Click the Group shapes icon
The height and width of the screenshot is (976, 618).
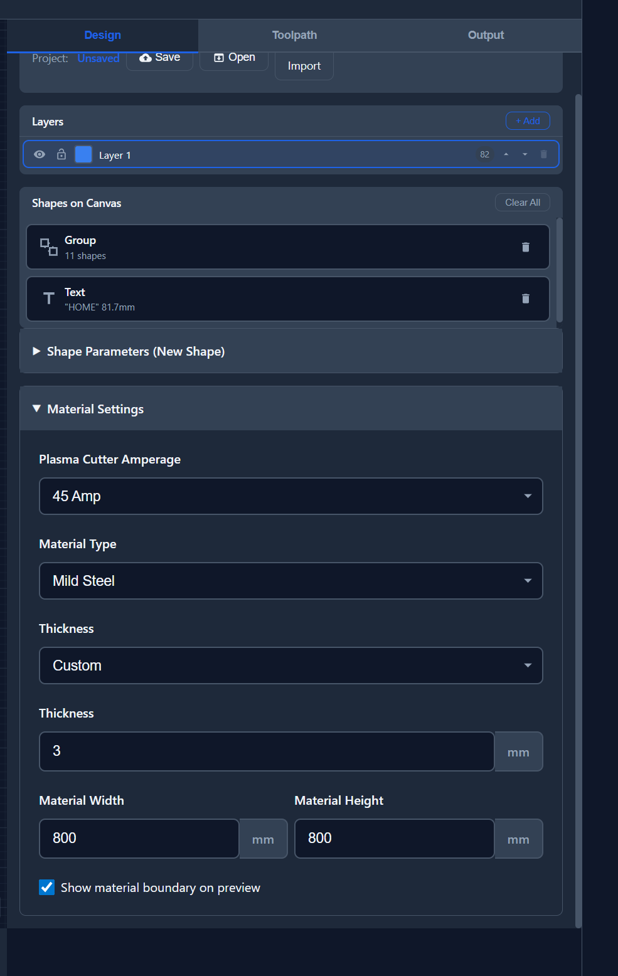pos(48,246)
